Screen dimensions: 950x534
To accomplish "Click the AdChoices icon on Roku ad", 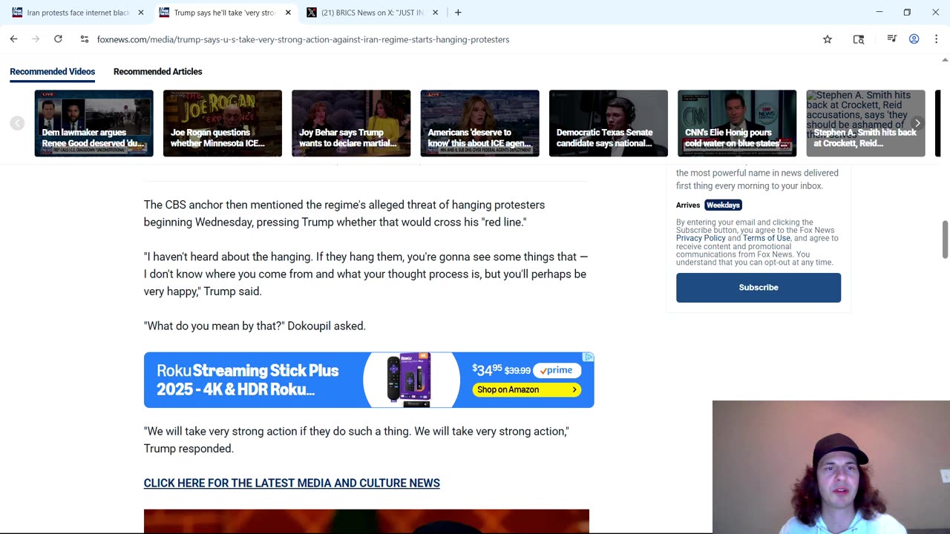I will pyautogui.click(x=589, y=357).
